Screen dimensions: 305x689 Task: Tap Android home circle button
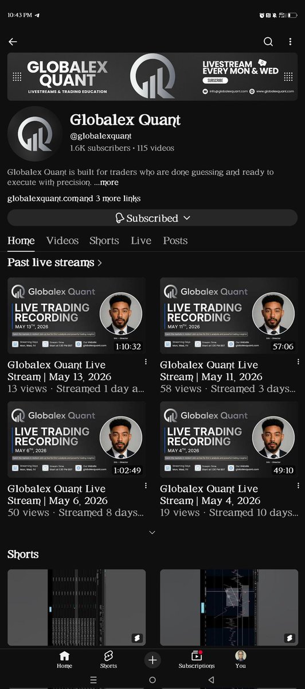pyautogui.click(x=152, y=679)
